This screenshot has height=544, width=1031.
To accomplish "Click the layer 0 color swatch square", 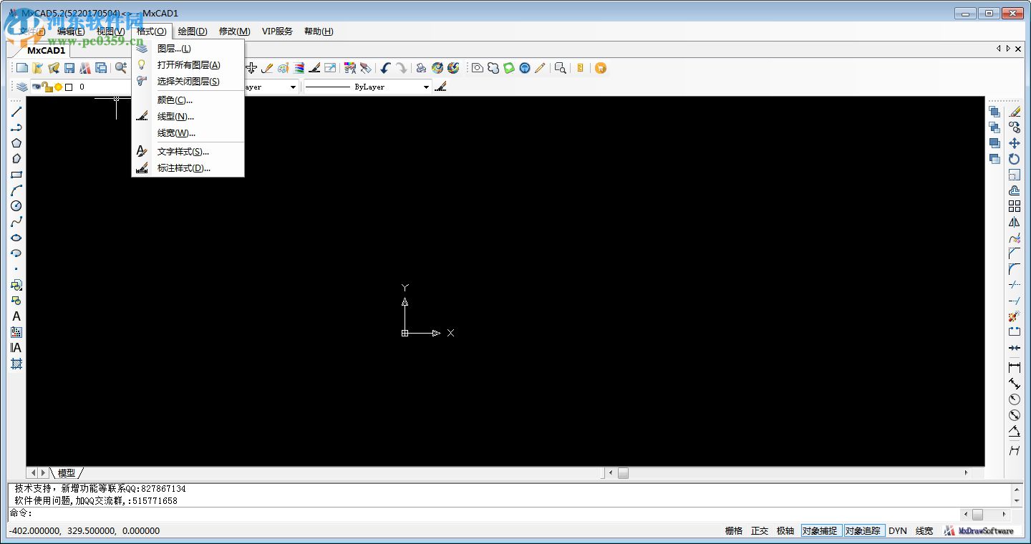I will (x=69, y=87).
